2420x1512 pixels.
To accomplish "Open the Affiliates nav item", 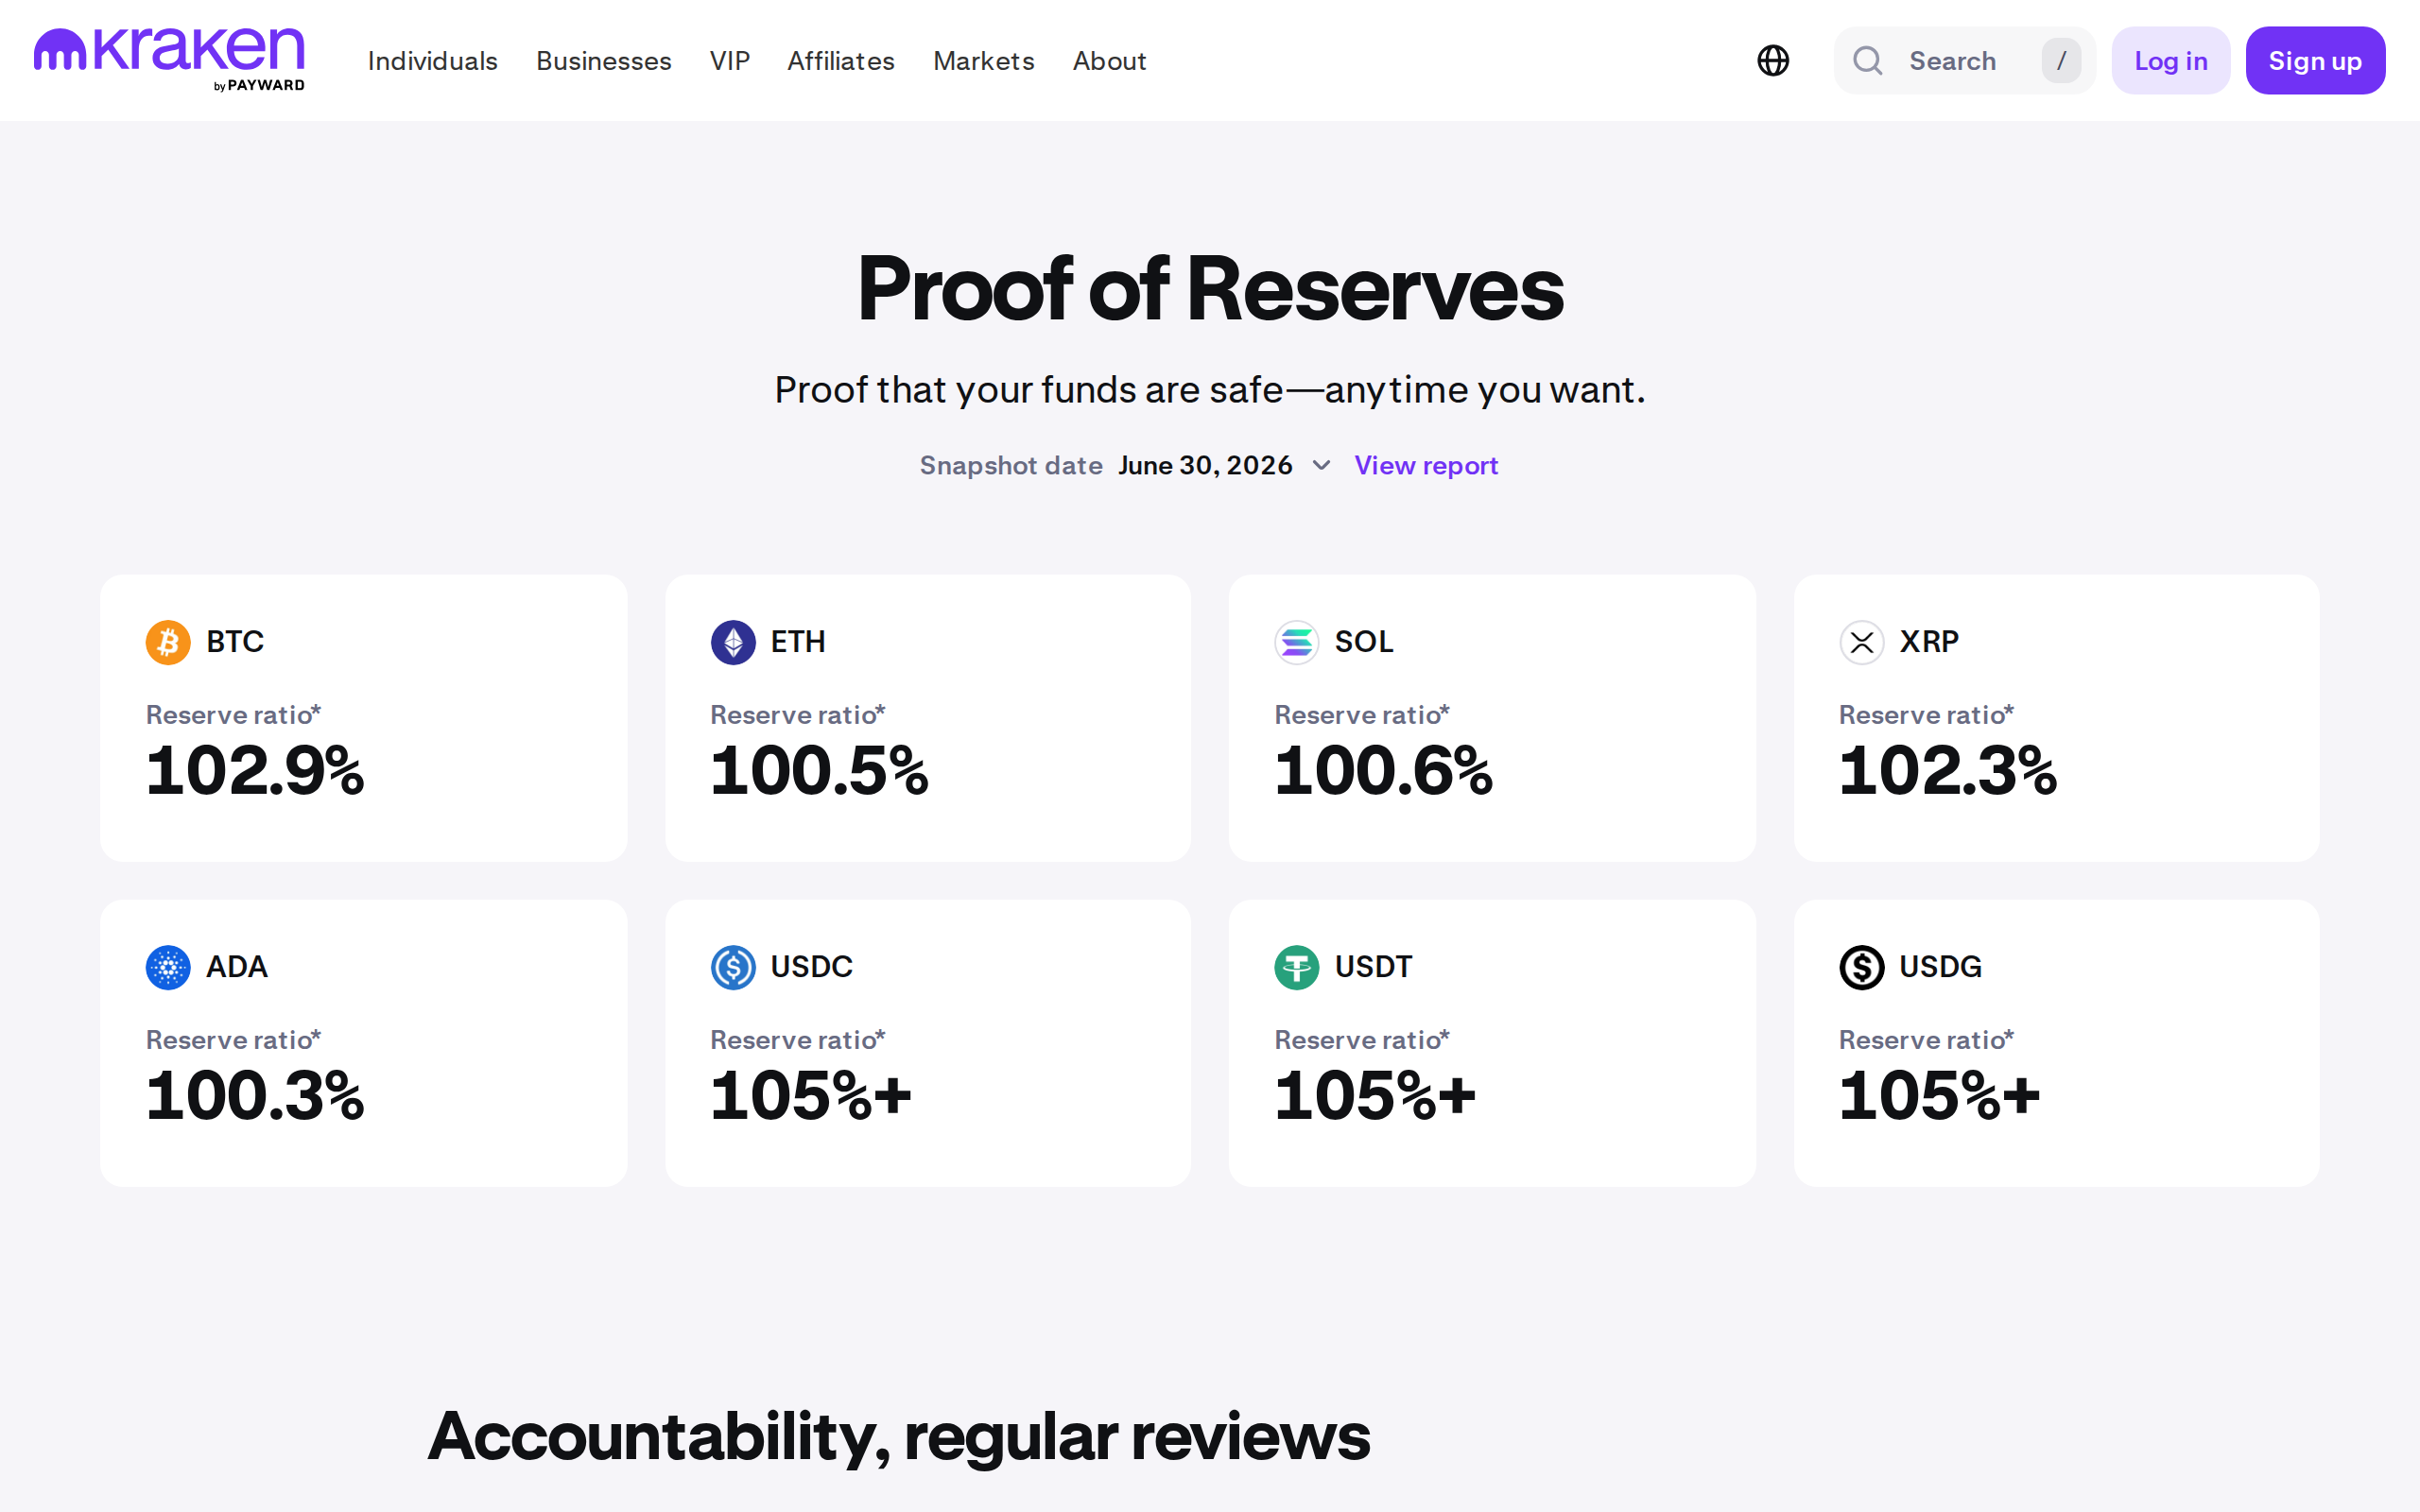I will coord(841,61).
